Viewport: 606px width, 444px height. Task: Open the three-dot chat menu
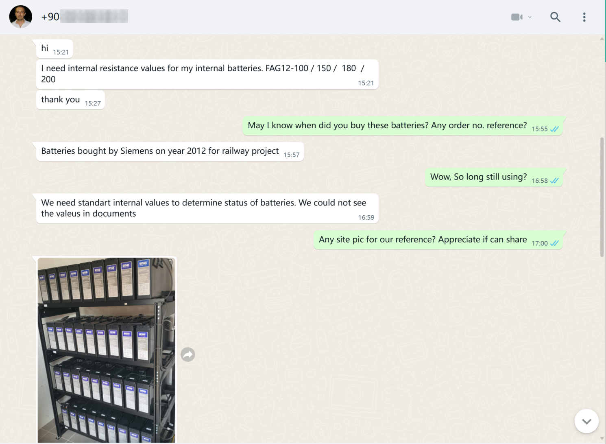[x=584, y=17]
